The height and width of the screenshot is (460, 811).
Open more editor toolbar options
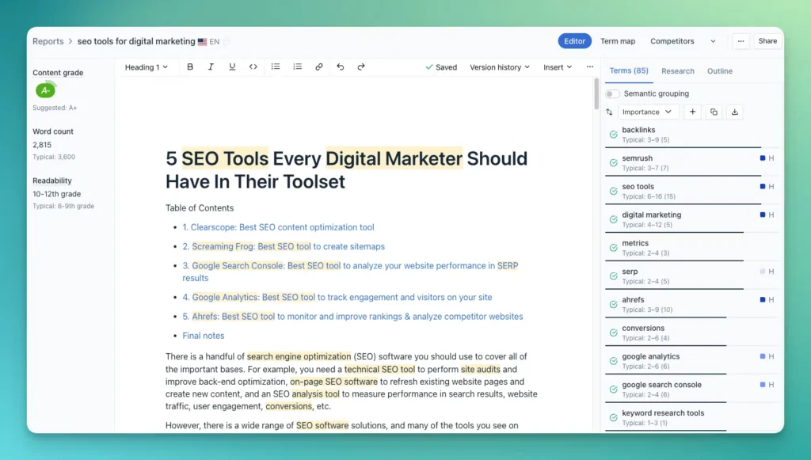pos(589,67)
